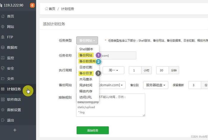Click the green 添加任务 button
Screen dimensions: 208x140
93,130
